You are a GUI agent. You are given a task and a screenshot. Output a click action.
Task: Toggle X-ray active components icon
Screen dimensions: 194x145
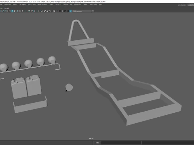click(x=47, y=11)
